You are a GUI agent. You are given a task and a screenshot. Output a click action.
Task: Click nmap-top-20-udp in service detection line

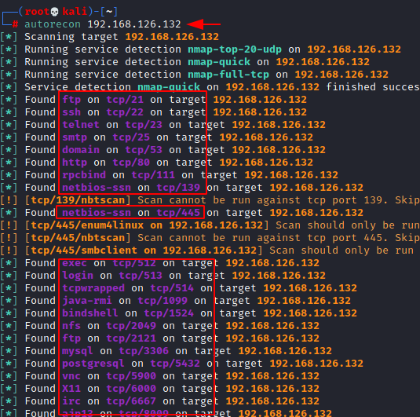235,49
